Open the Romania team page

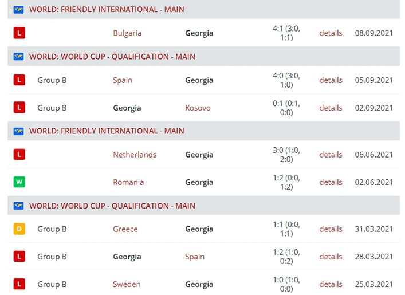128,182
